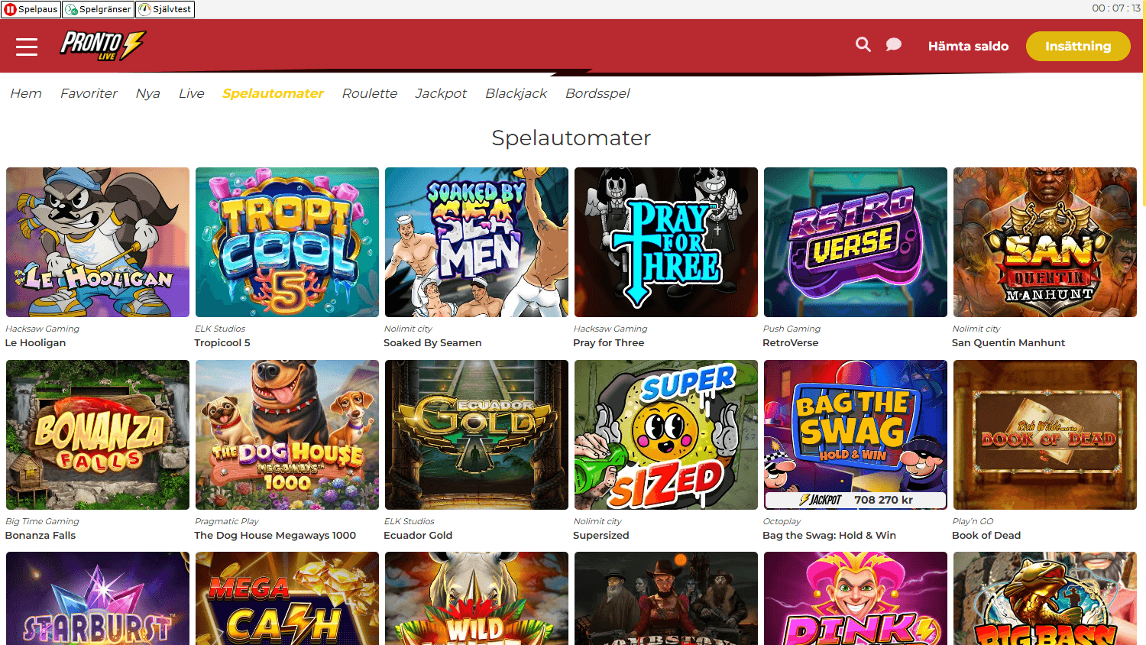1146x645 pixels.
Task: Open the Favoriter tab
Action: (89, 93)
